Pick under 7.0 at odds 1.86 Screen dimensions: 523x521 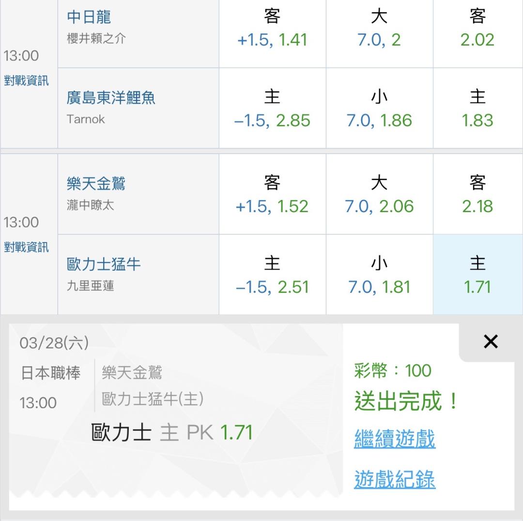point(379,108)
